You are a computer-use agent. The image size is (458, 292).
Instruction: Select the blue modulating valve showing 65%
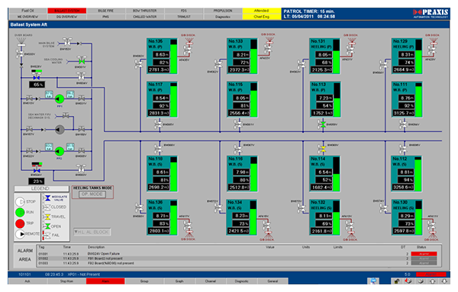[37, 77]
